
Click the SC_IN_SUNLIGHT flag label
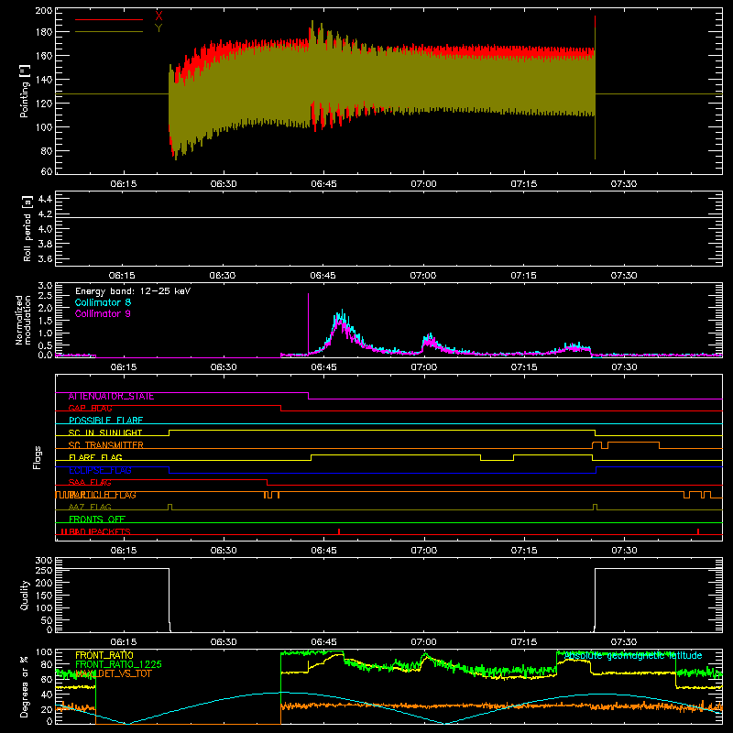coord(105,432)
